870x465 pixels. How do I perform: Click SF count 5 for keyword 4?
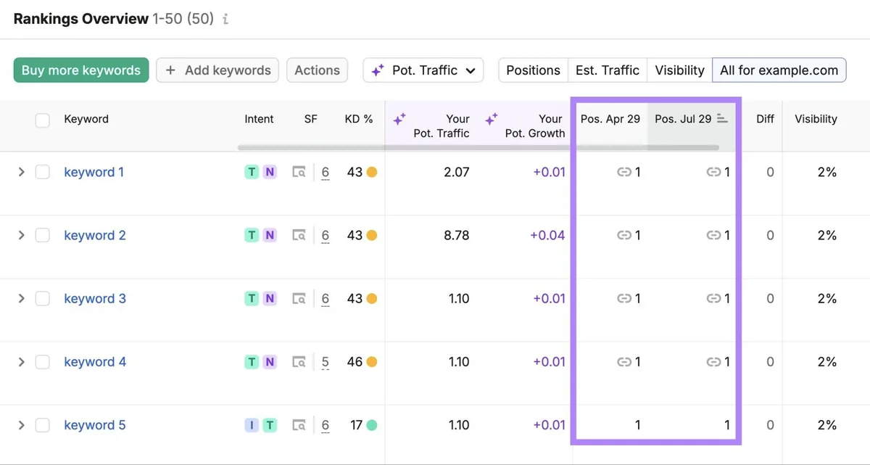pyautogui.click(x=326, y=362)
